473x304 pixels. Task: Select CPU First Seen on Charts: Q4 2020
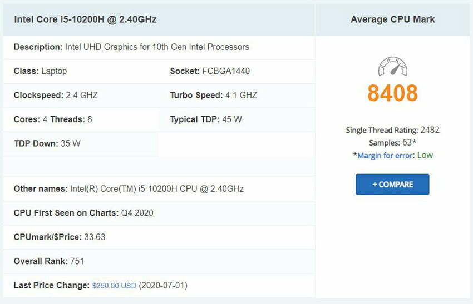tap(83, 213)
